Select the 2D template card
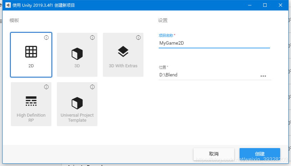This screenshot has height=166, width=291. pos(31,55)
